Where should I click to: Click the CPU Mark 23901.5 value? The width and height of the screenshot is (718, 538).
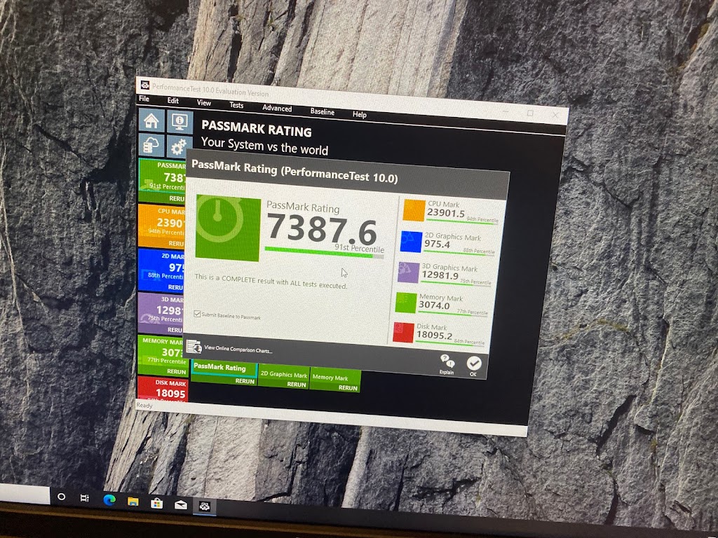click(x=446, y=213)
